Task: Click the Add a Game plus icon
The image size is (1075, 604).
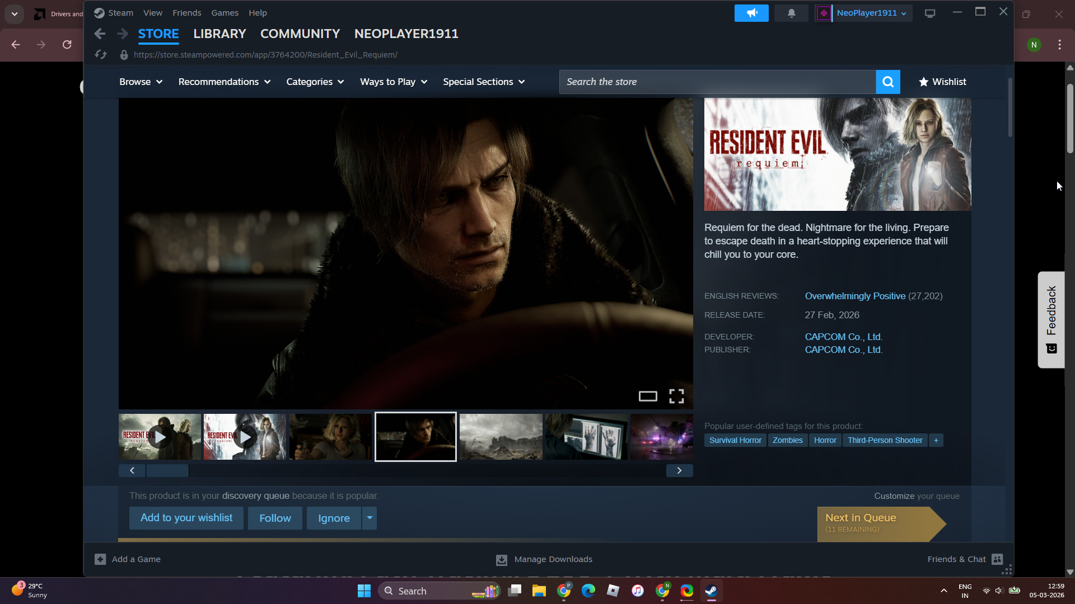Action: click(x=100, y=559)
